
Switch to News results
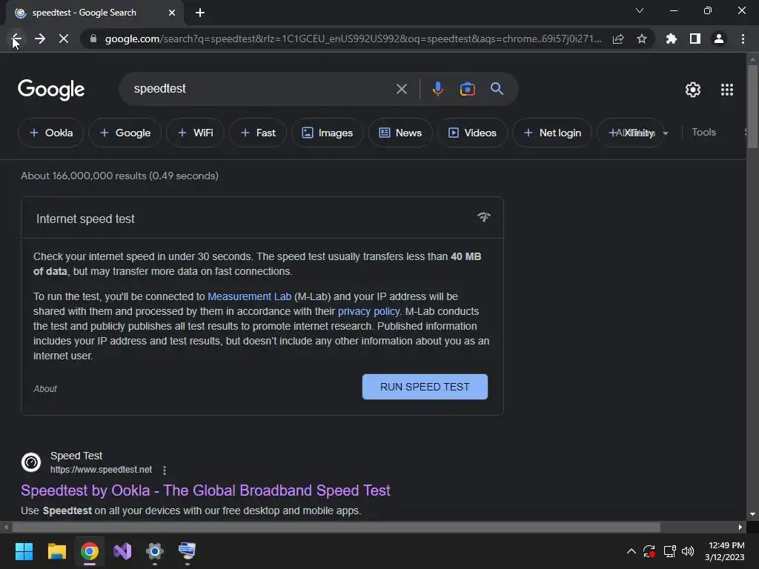tap(400, 133)
